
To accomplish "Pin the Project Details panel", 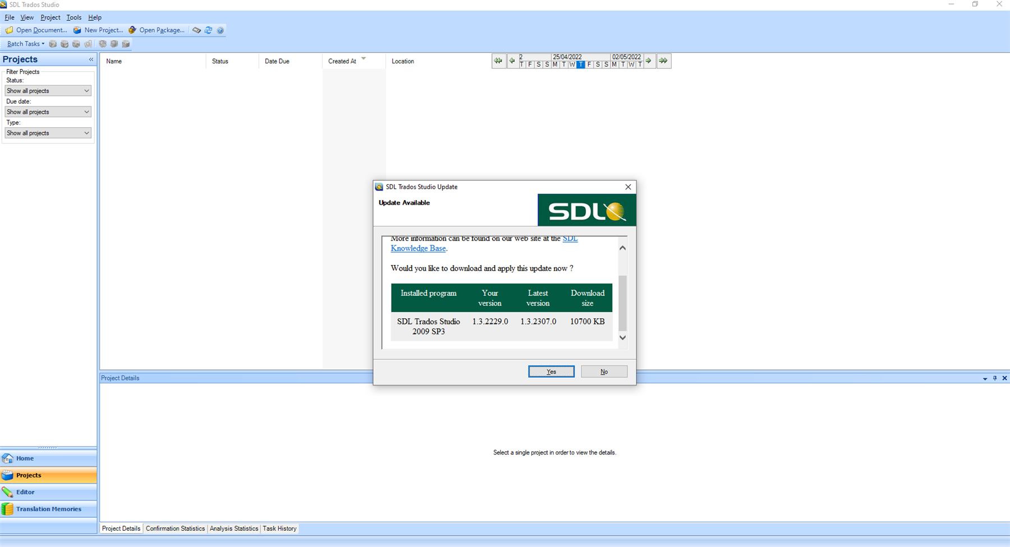I will (995, 378).
